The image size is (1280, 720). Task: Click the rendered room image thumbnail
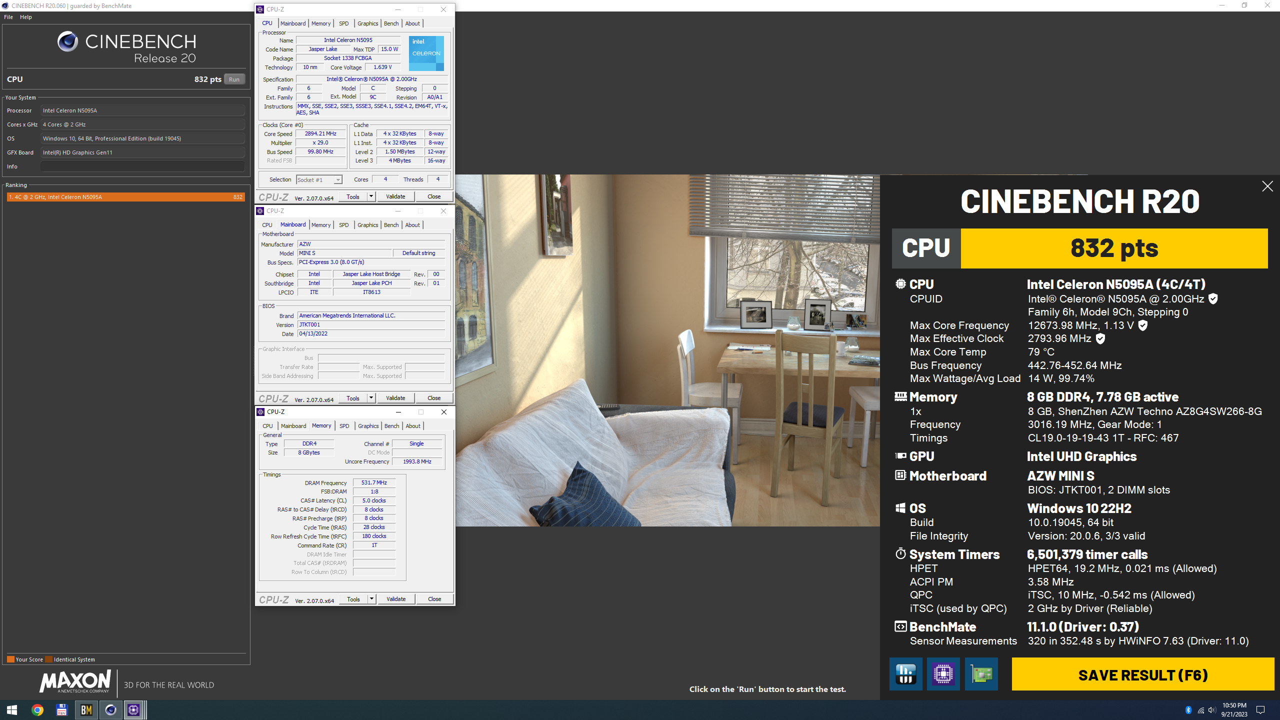(667, 350)
